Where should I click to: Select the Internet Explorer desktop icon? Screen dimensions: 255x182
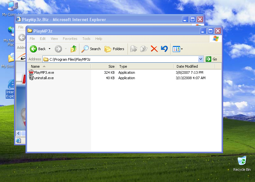click(10, 89)
